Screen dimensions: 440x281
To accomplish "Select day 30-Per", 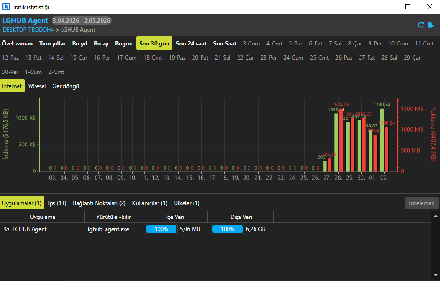I will point(10,72).
